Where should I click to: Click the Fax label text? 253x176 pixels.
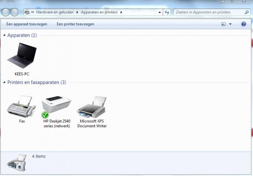22,121
